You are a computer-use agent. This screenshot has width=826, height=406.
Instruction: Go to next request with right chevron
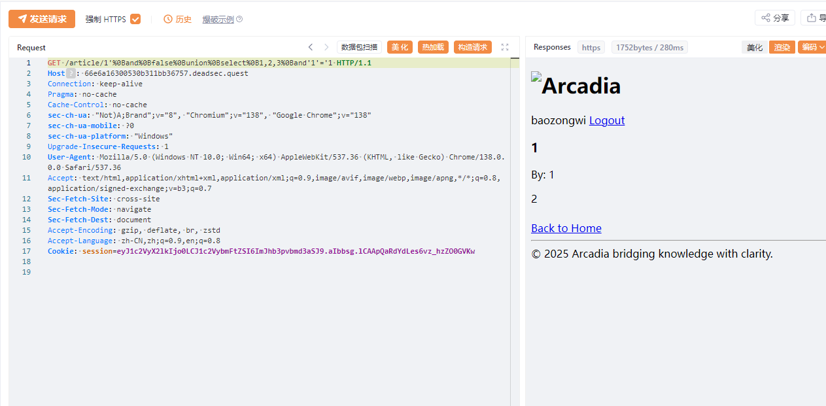point(326,47)
